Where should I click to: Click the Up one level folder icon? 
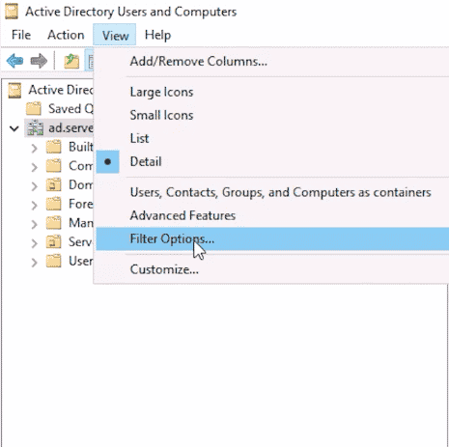point(71,61)
